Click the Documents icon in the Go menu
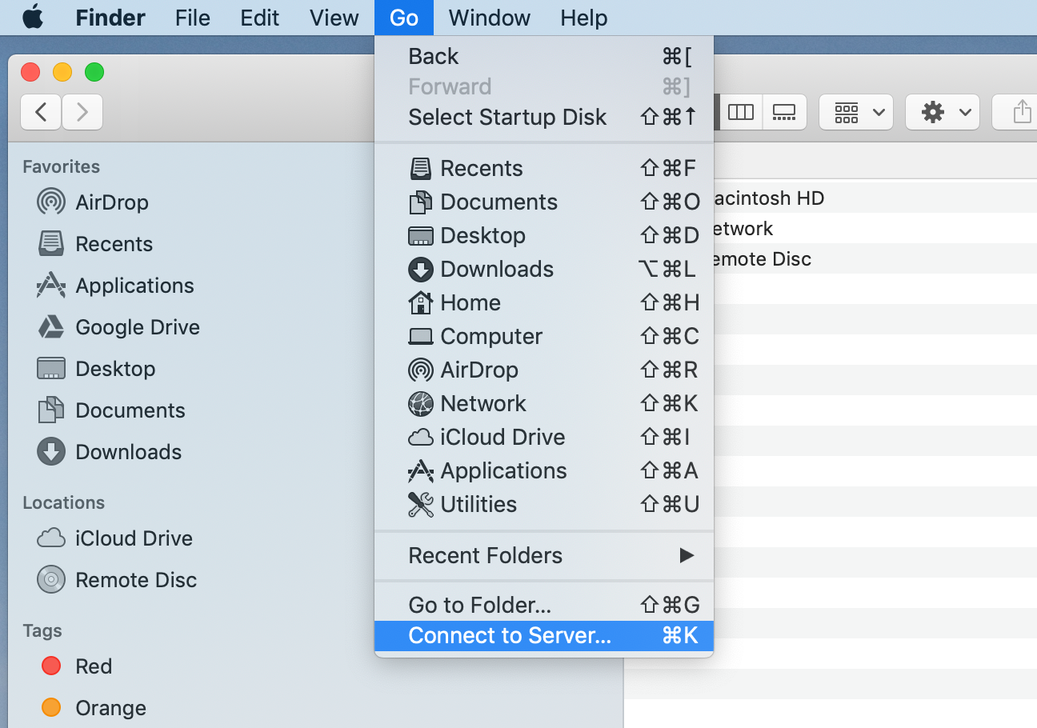The image size is (1037, 728). pos(421,202)
